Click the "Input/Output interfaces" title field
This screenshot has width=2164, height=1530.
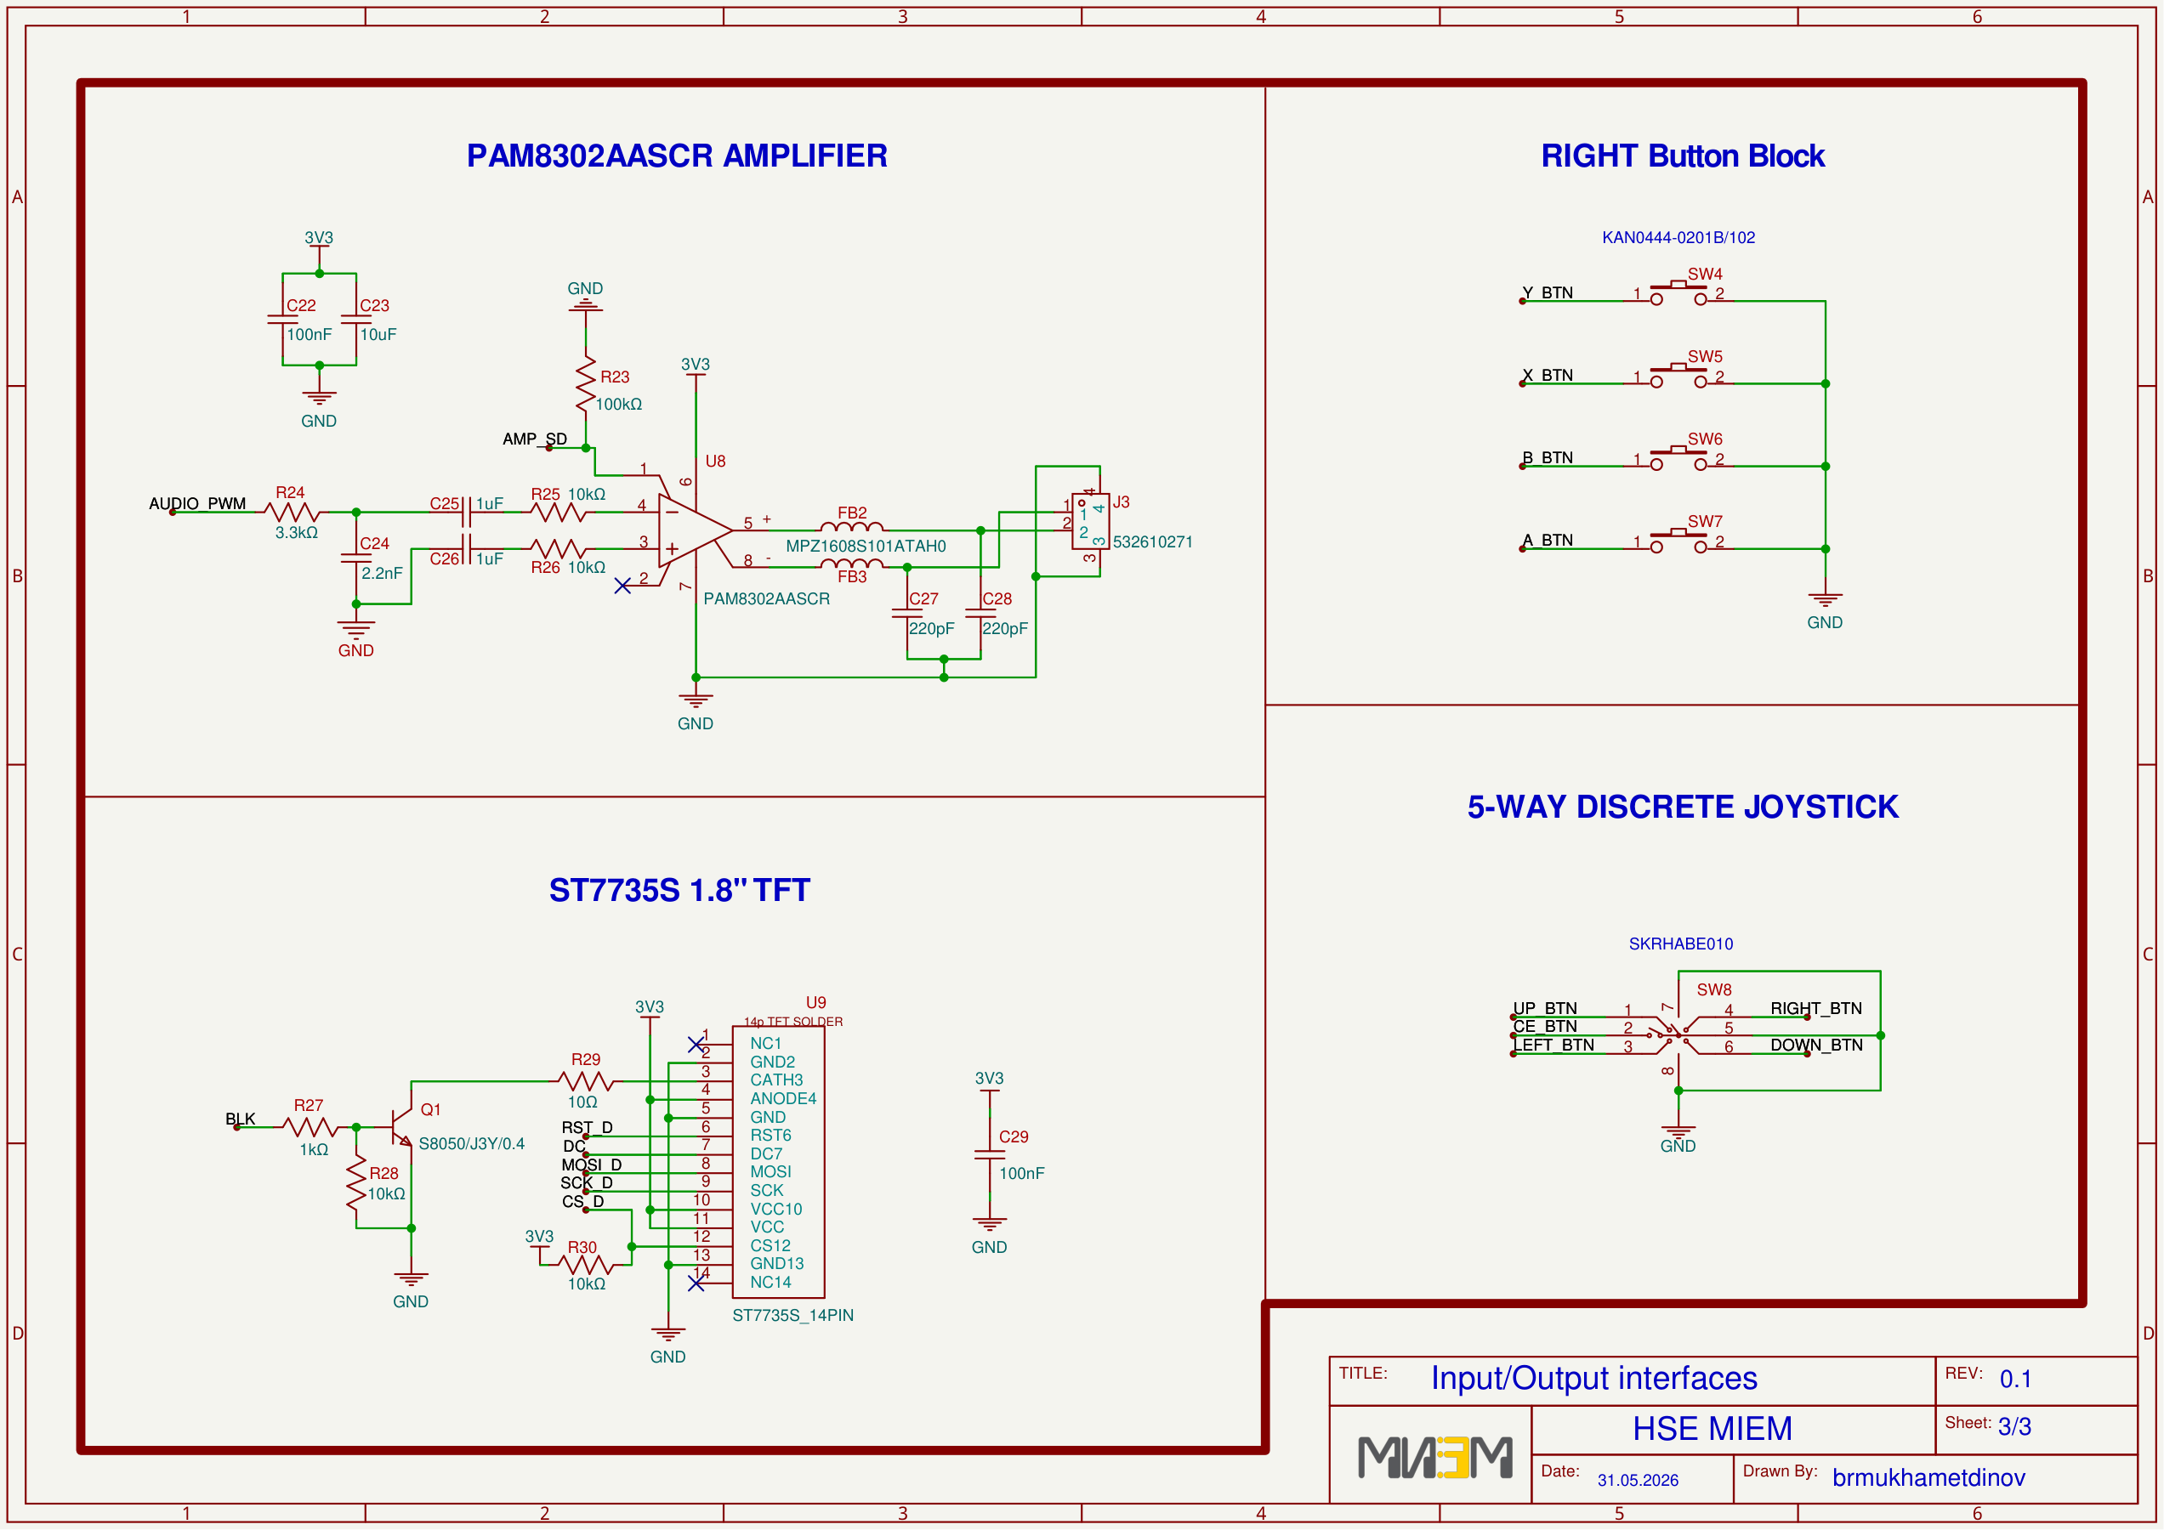(1593, 1379)
